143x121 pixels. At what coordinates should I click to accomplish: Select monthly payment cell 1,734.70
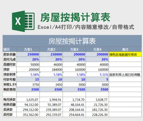(x=74, y=100)
